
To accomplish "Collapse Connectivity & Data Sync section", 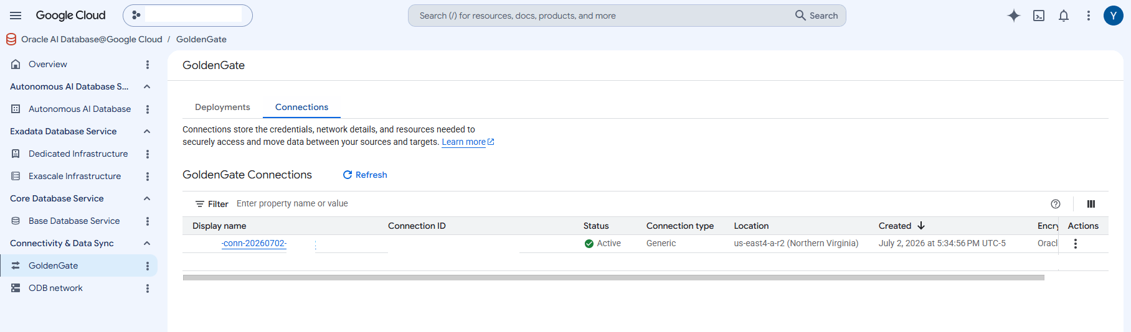I will [147, 243].
